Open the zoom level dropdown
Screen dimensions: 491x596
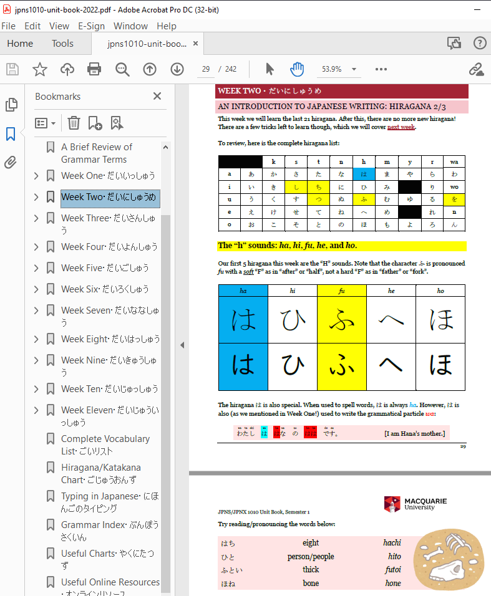coord(354,69)
